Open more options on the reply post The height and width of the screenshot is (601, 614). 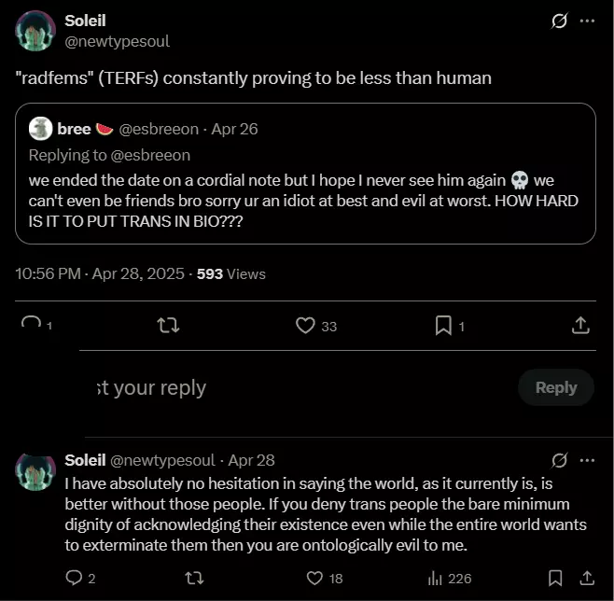point(586,460)
